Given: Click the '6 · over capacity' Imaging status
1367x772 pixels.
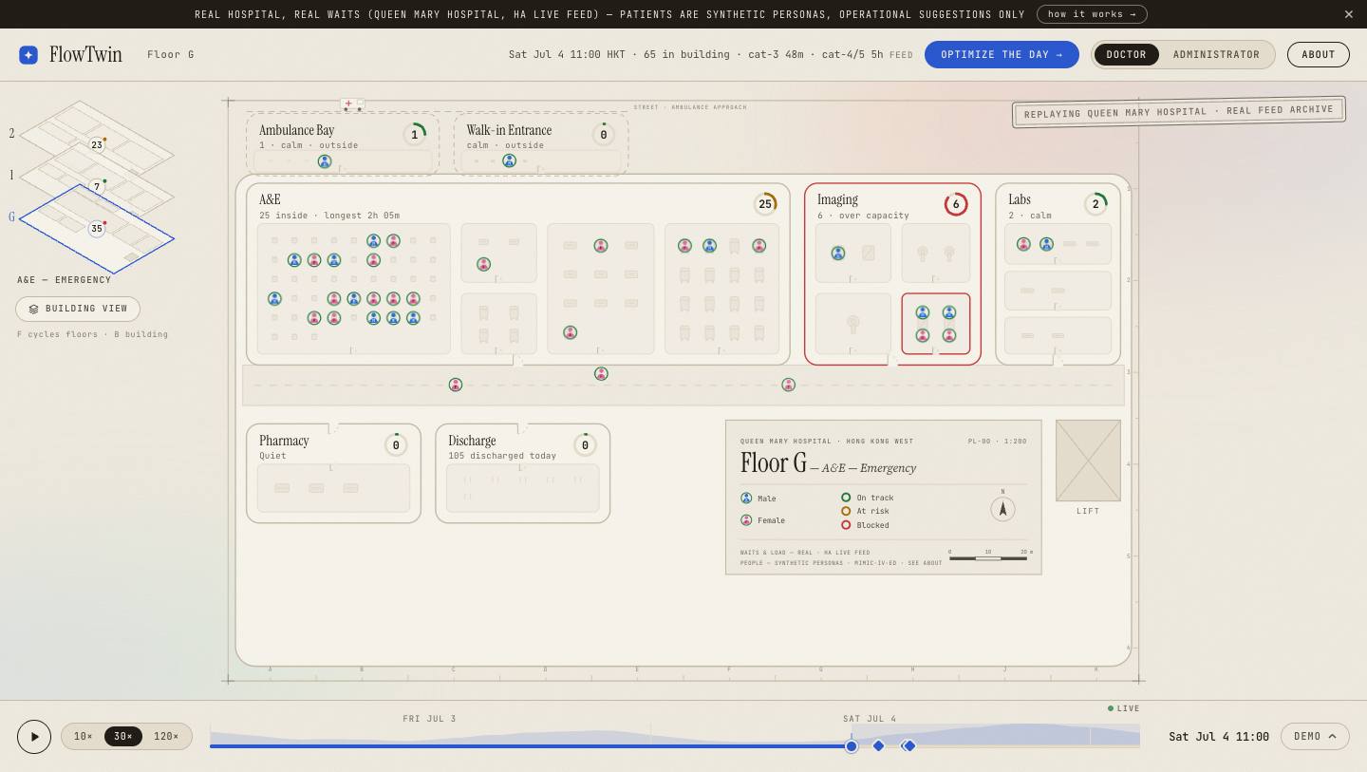Looking at the screenshot, I should pyautogui.click(x=863, y=216).
